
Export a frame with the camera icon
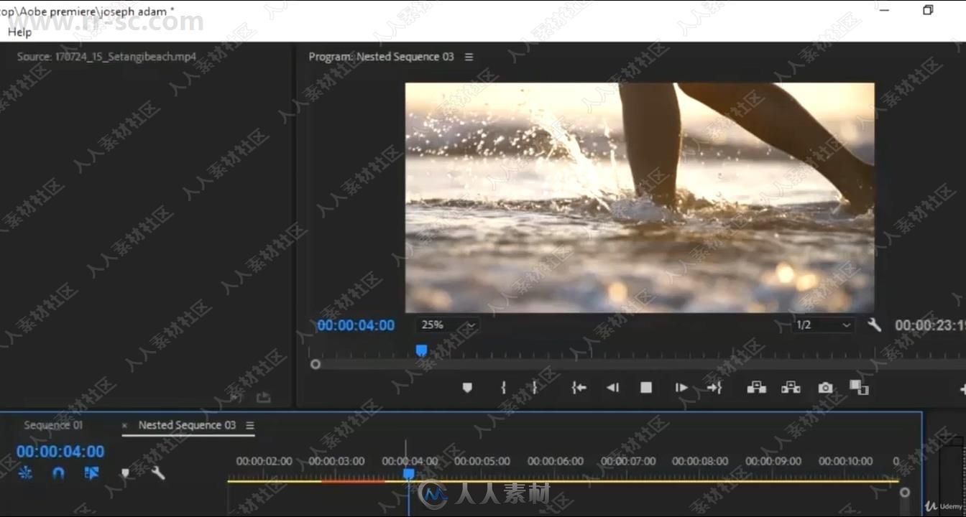(825, 388)
